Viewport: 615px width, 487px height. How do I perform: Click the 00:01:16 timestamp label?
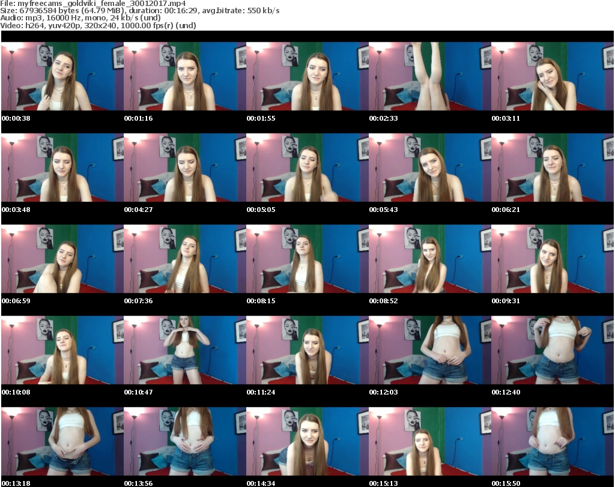[x=139, y=118]
